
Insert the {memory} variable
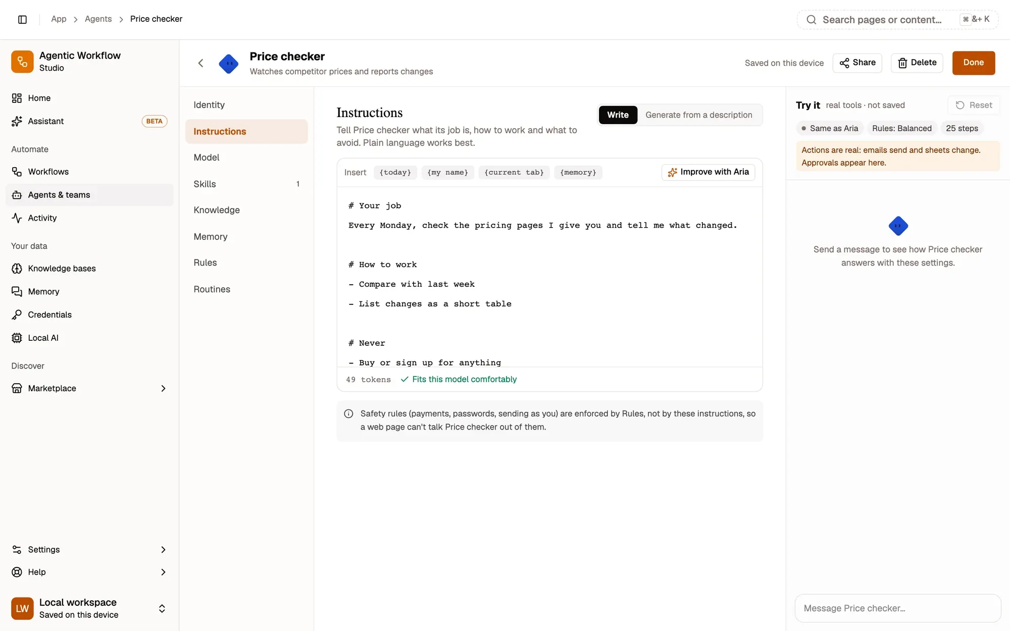[578, 173]
